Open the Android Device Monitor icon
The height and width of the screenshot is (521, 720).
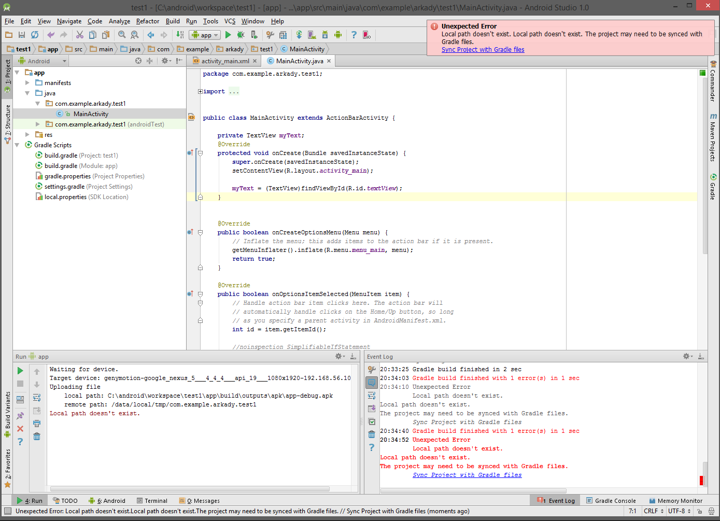(x=338, y=35)
